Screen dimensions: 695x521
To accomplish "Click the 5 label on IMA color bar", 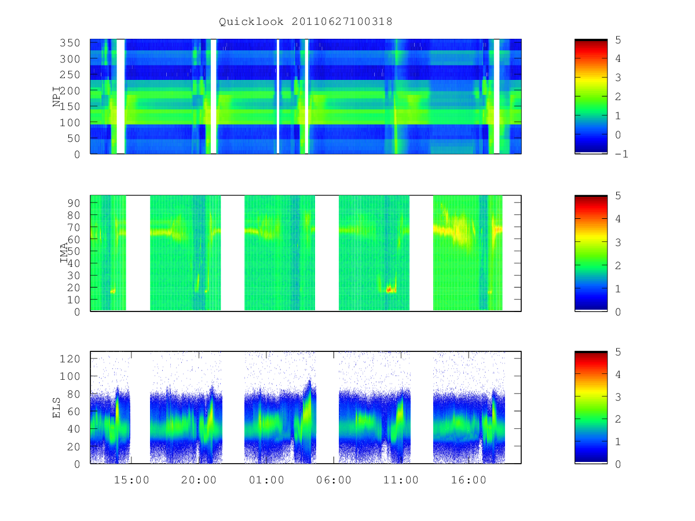I will tap(619, 196).
